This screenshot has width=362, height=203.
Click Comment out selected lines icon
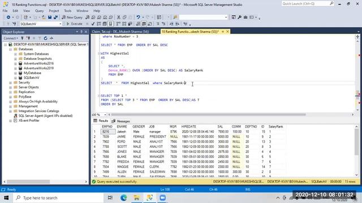[158, 24]
